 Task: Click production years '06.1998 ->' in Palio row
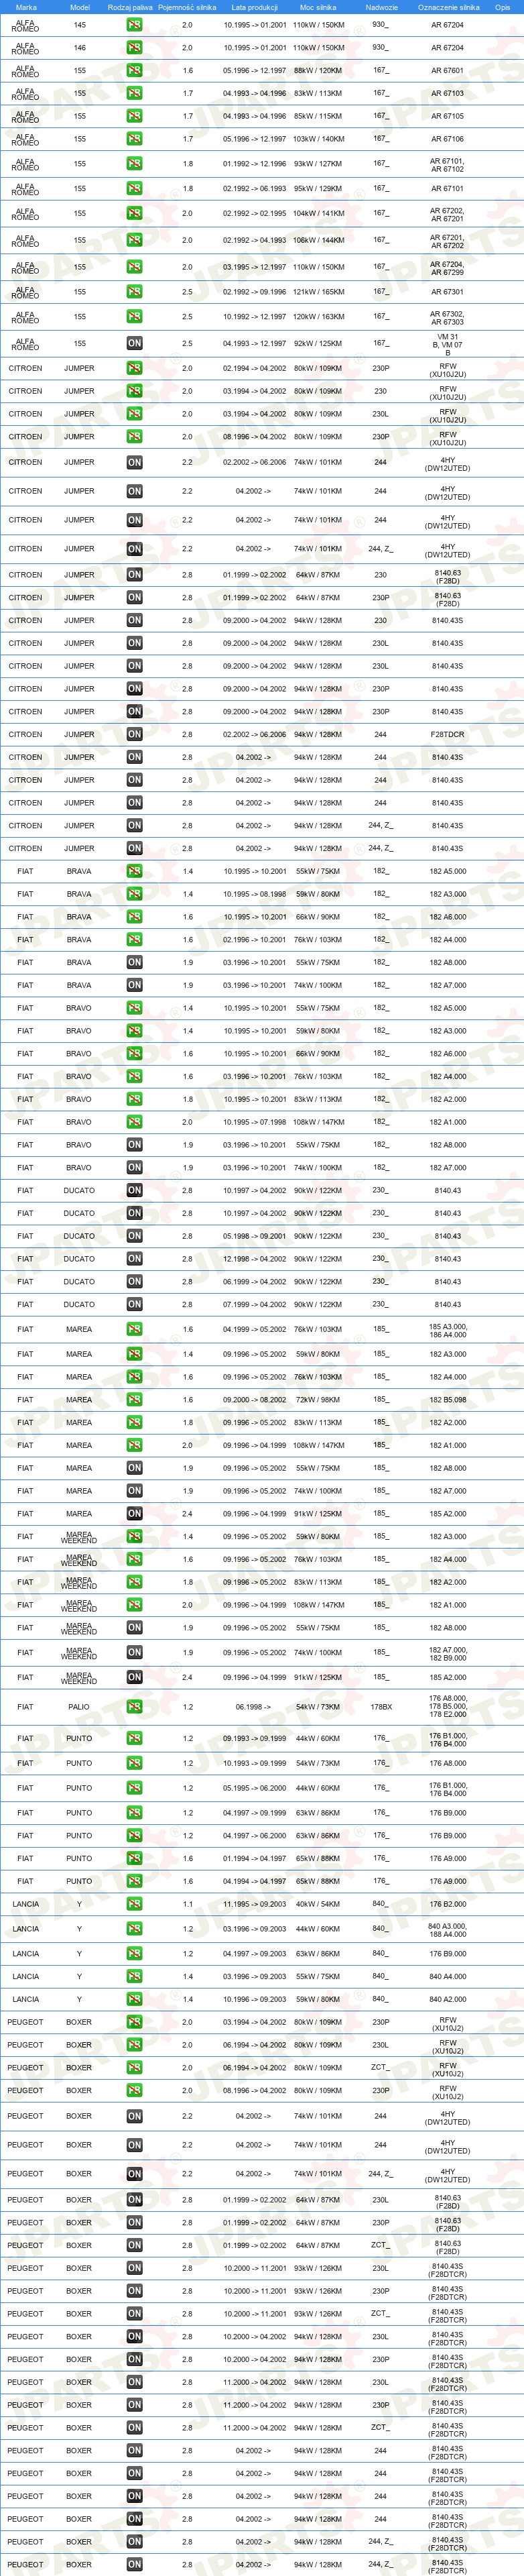click(254, 1707)
